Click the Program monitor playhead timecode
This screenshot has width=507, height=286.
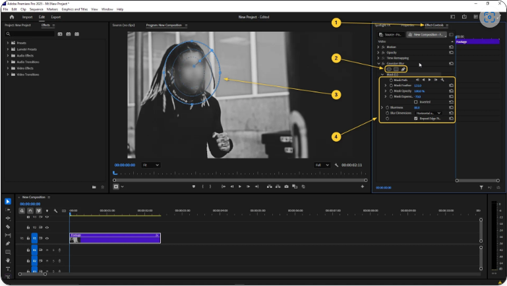(125, 165)
